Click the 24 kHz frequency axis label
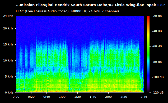The width and height of the screenshot is (168, 103). coord(8,16)
